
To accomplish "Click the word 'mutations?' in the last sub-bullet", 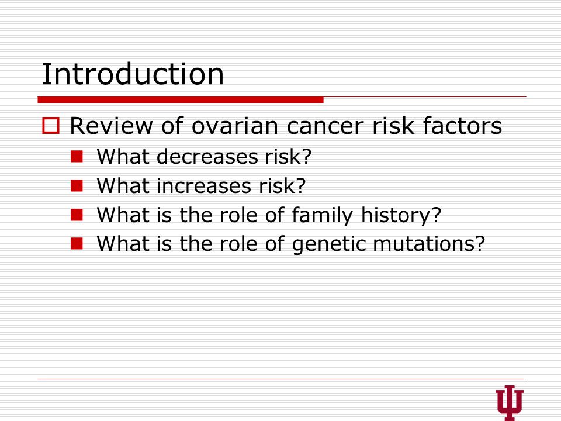I will (429, 244).
